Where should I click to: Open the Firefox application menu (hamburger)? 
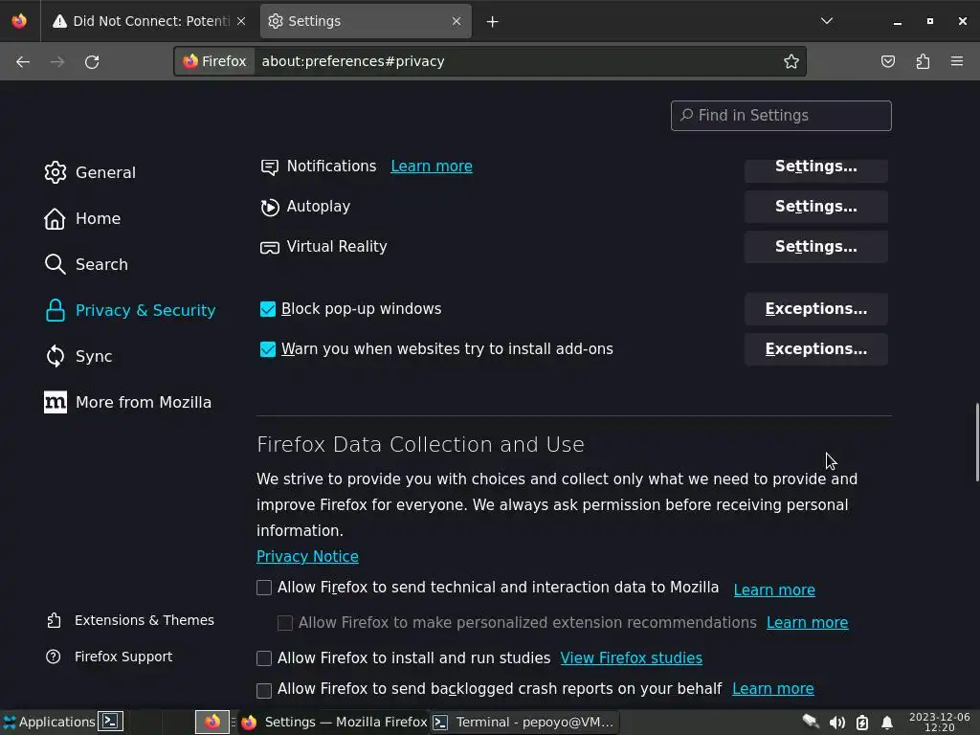pyautogui.click(x=957, y=61)
